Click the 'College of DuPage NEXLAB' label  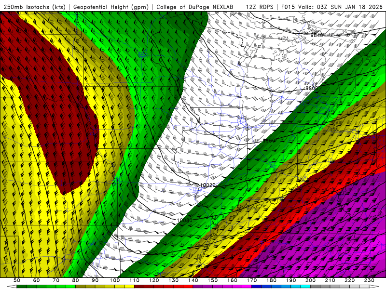pos(195,7)
